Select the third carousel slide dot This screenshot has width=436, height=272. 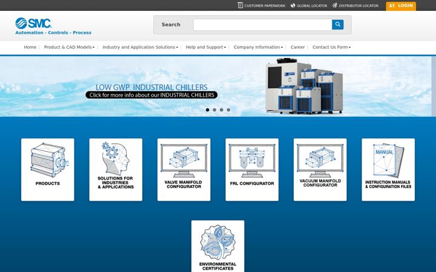[222, 110]
